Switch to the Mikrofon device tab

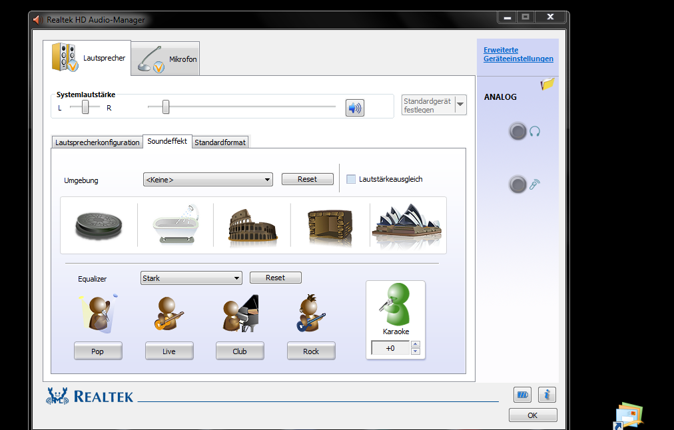tap(165, 59)
